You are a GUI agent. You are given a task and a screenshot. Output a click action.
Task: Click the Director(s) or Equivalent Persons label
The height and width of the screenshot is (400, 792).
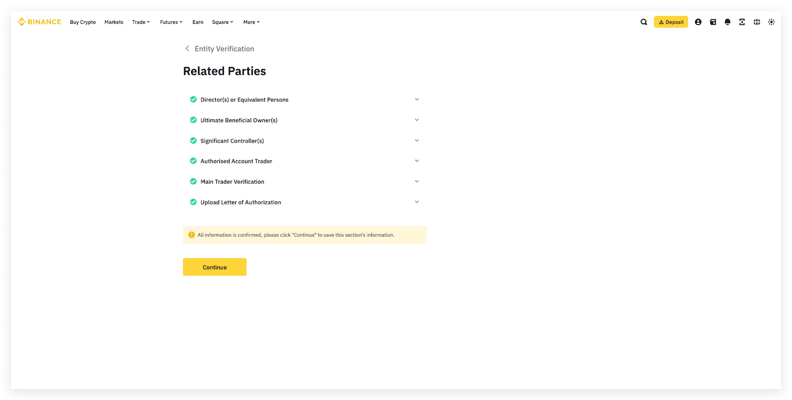point(245,100)
